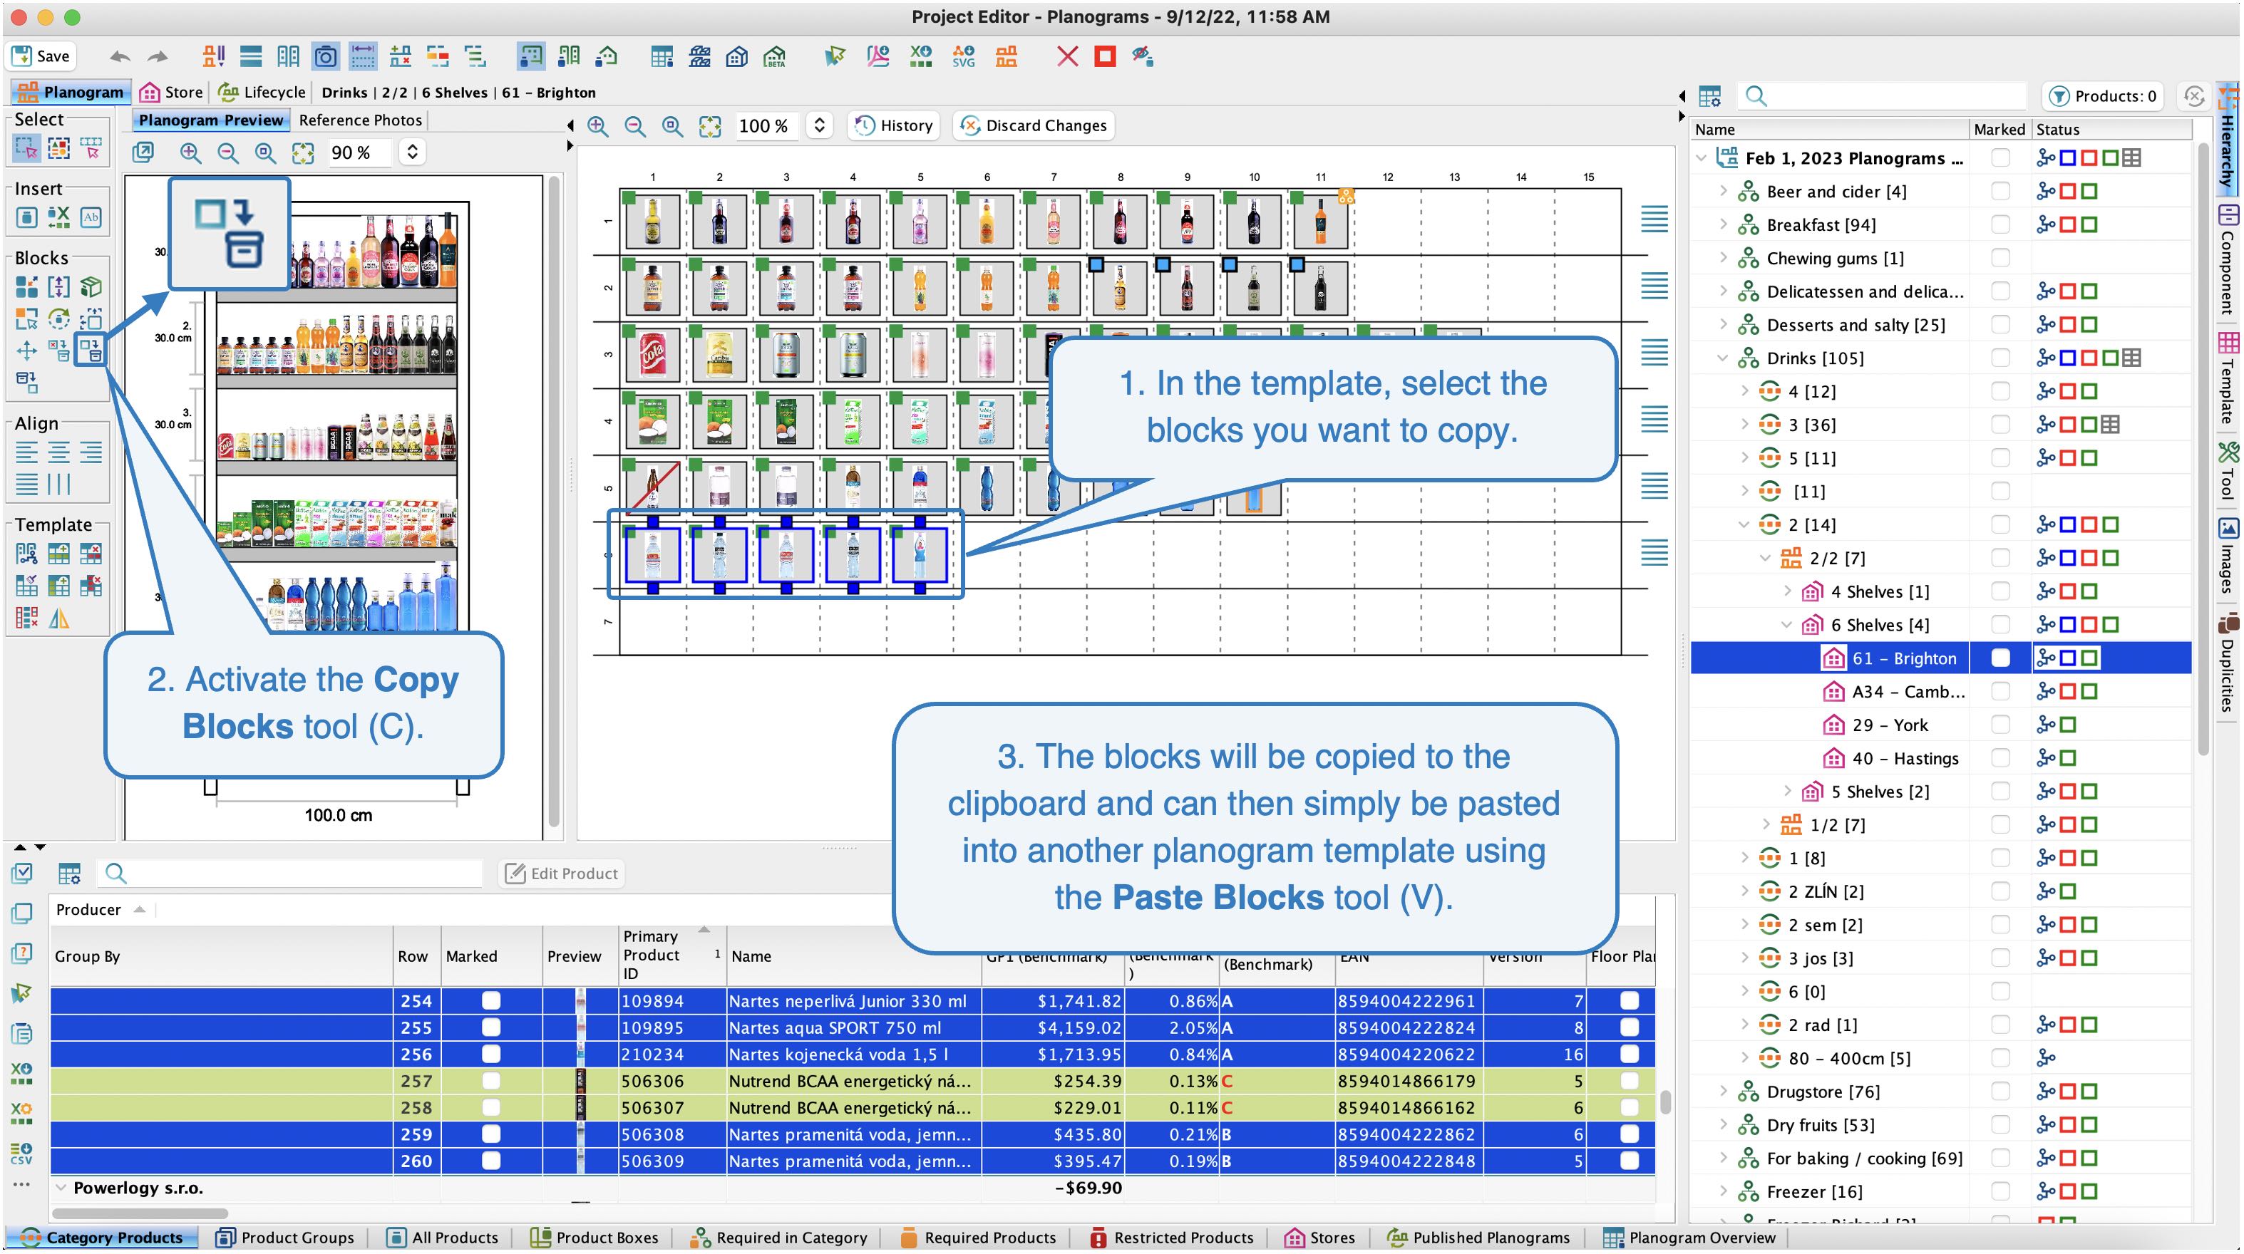
Task: Select the rectangle selection tool
Action: click(26, 149)
